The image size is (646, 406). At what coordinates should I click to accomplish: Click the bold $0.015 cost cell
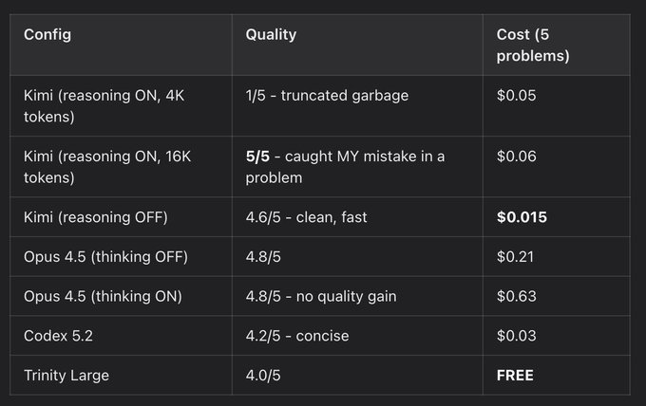pos(522,217)
